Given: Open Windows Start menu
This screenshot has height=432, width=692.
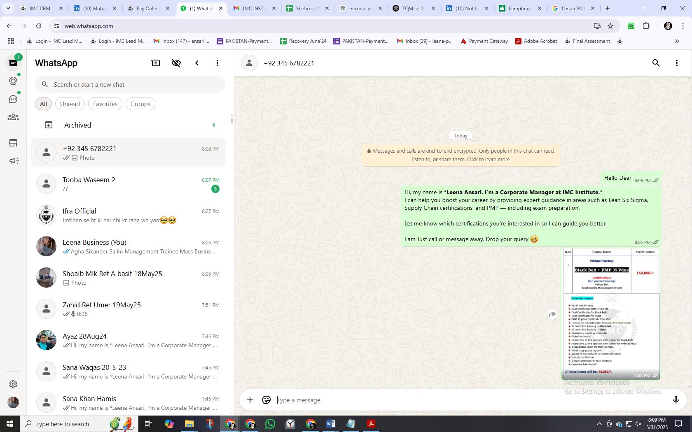Looking at the screenshot, I should [x=10, y=424].
